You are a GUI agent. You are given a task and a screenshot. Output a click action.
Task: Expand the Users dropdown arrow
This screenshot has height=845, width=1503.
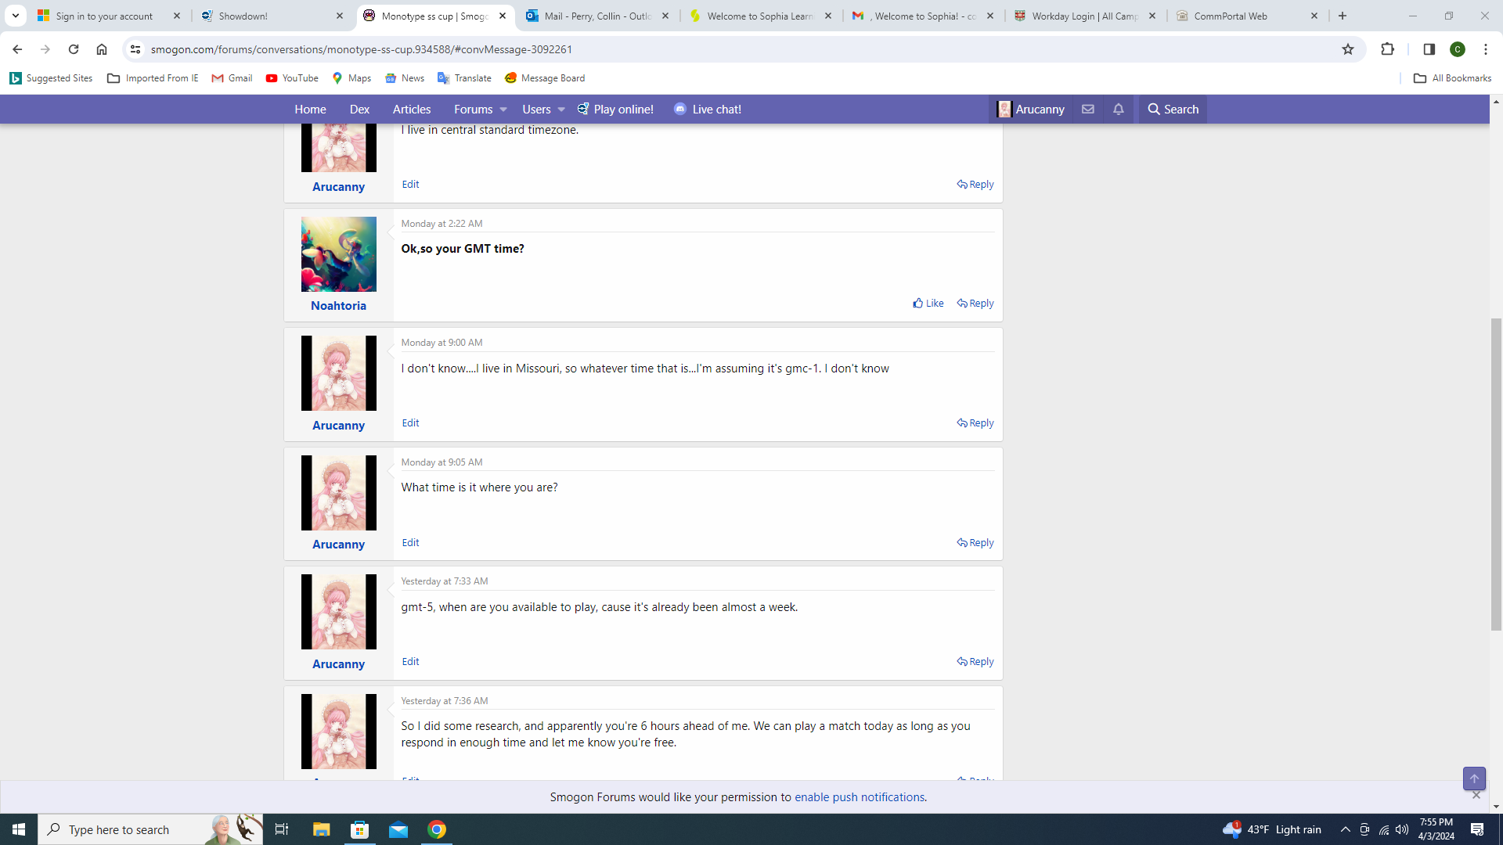561,110
